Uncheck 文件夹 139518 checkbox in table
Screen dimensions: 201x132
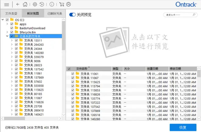point(73,115)
